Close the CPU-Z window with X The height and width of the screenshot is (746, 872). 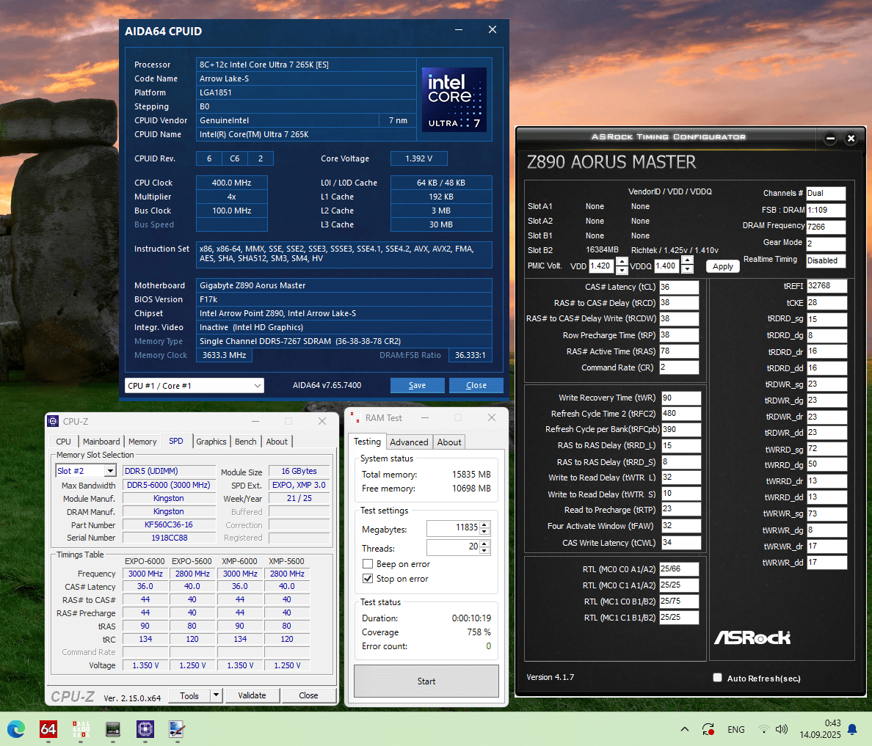pos(322,421)
